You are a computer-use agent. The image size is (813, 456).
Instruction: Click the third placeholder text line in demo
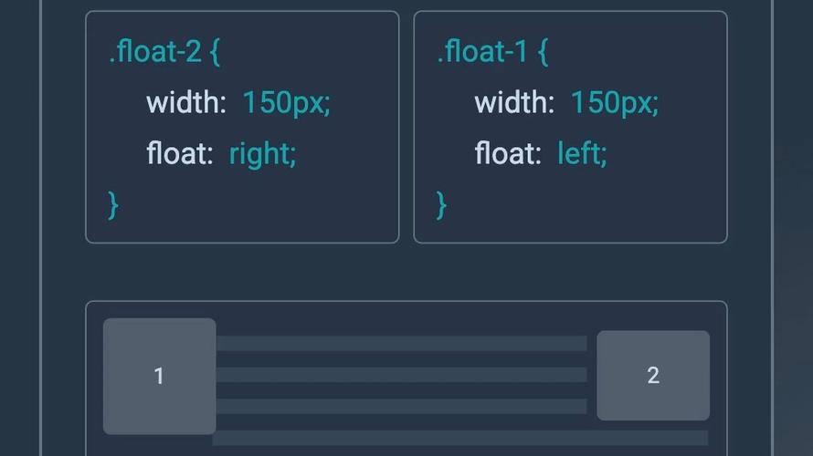click(x=402, y=406)
